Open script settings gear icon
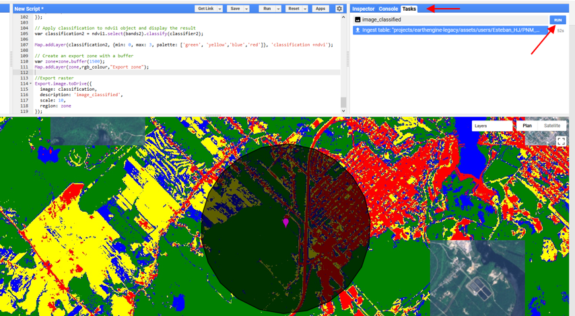The width and height of the screenshot is (575, 316). [339, 9]
